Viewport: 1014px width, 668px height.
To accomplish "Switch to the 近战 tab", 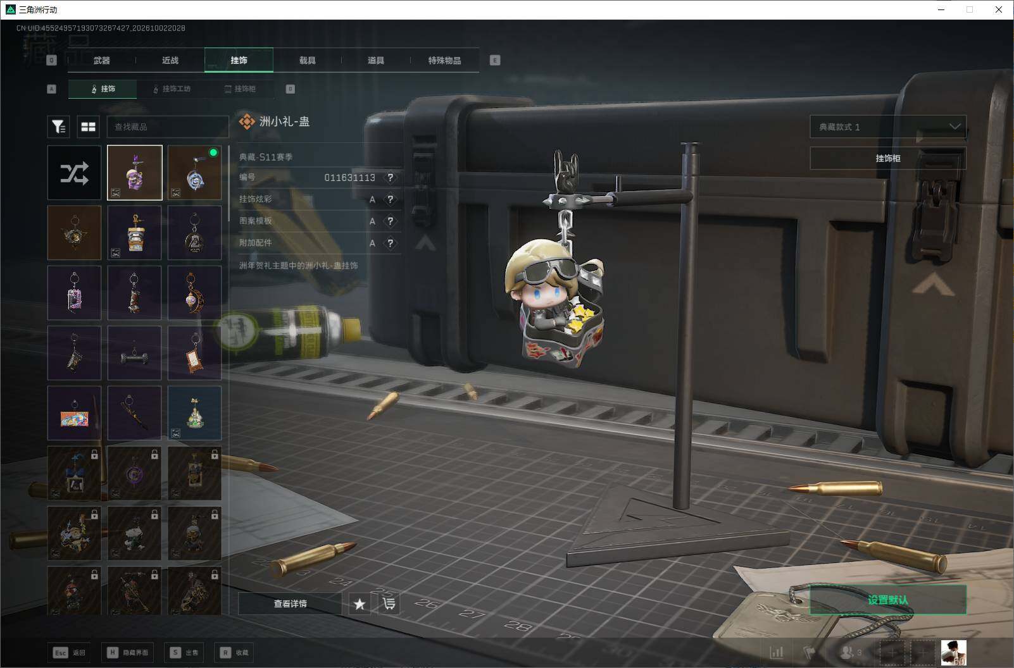I will (x=170, y=60).
